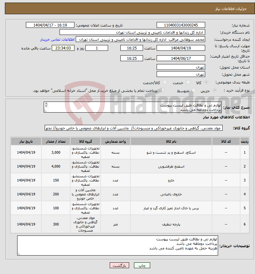The height and width of the screenshot is (274, 255).
Task: Click the quantity 4,000 cell
Action: click(56, 166)
